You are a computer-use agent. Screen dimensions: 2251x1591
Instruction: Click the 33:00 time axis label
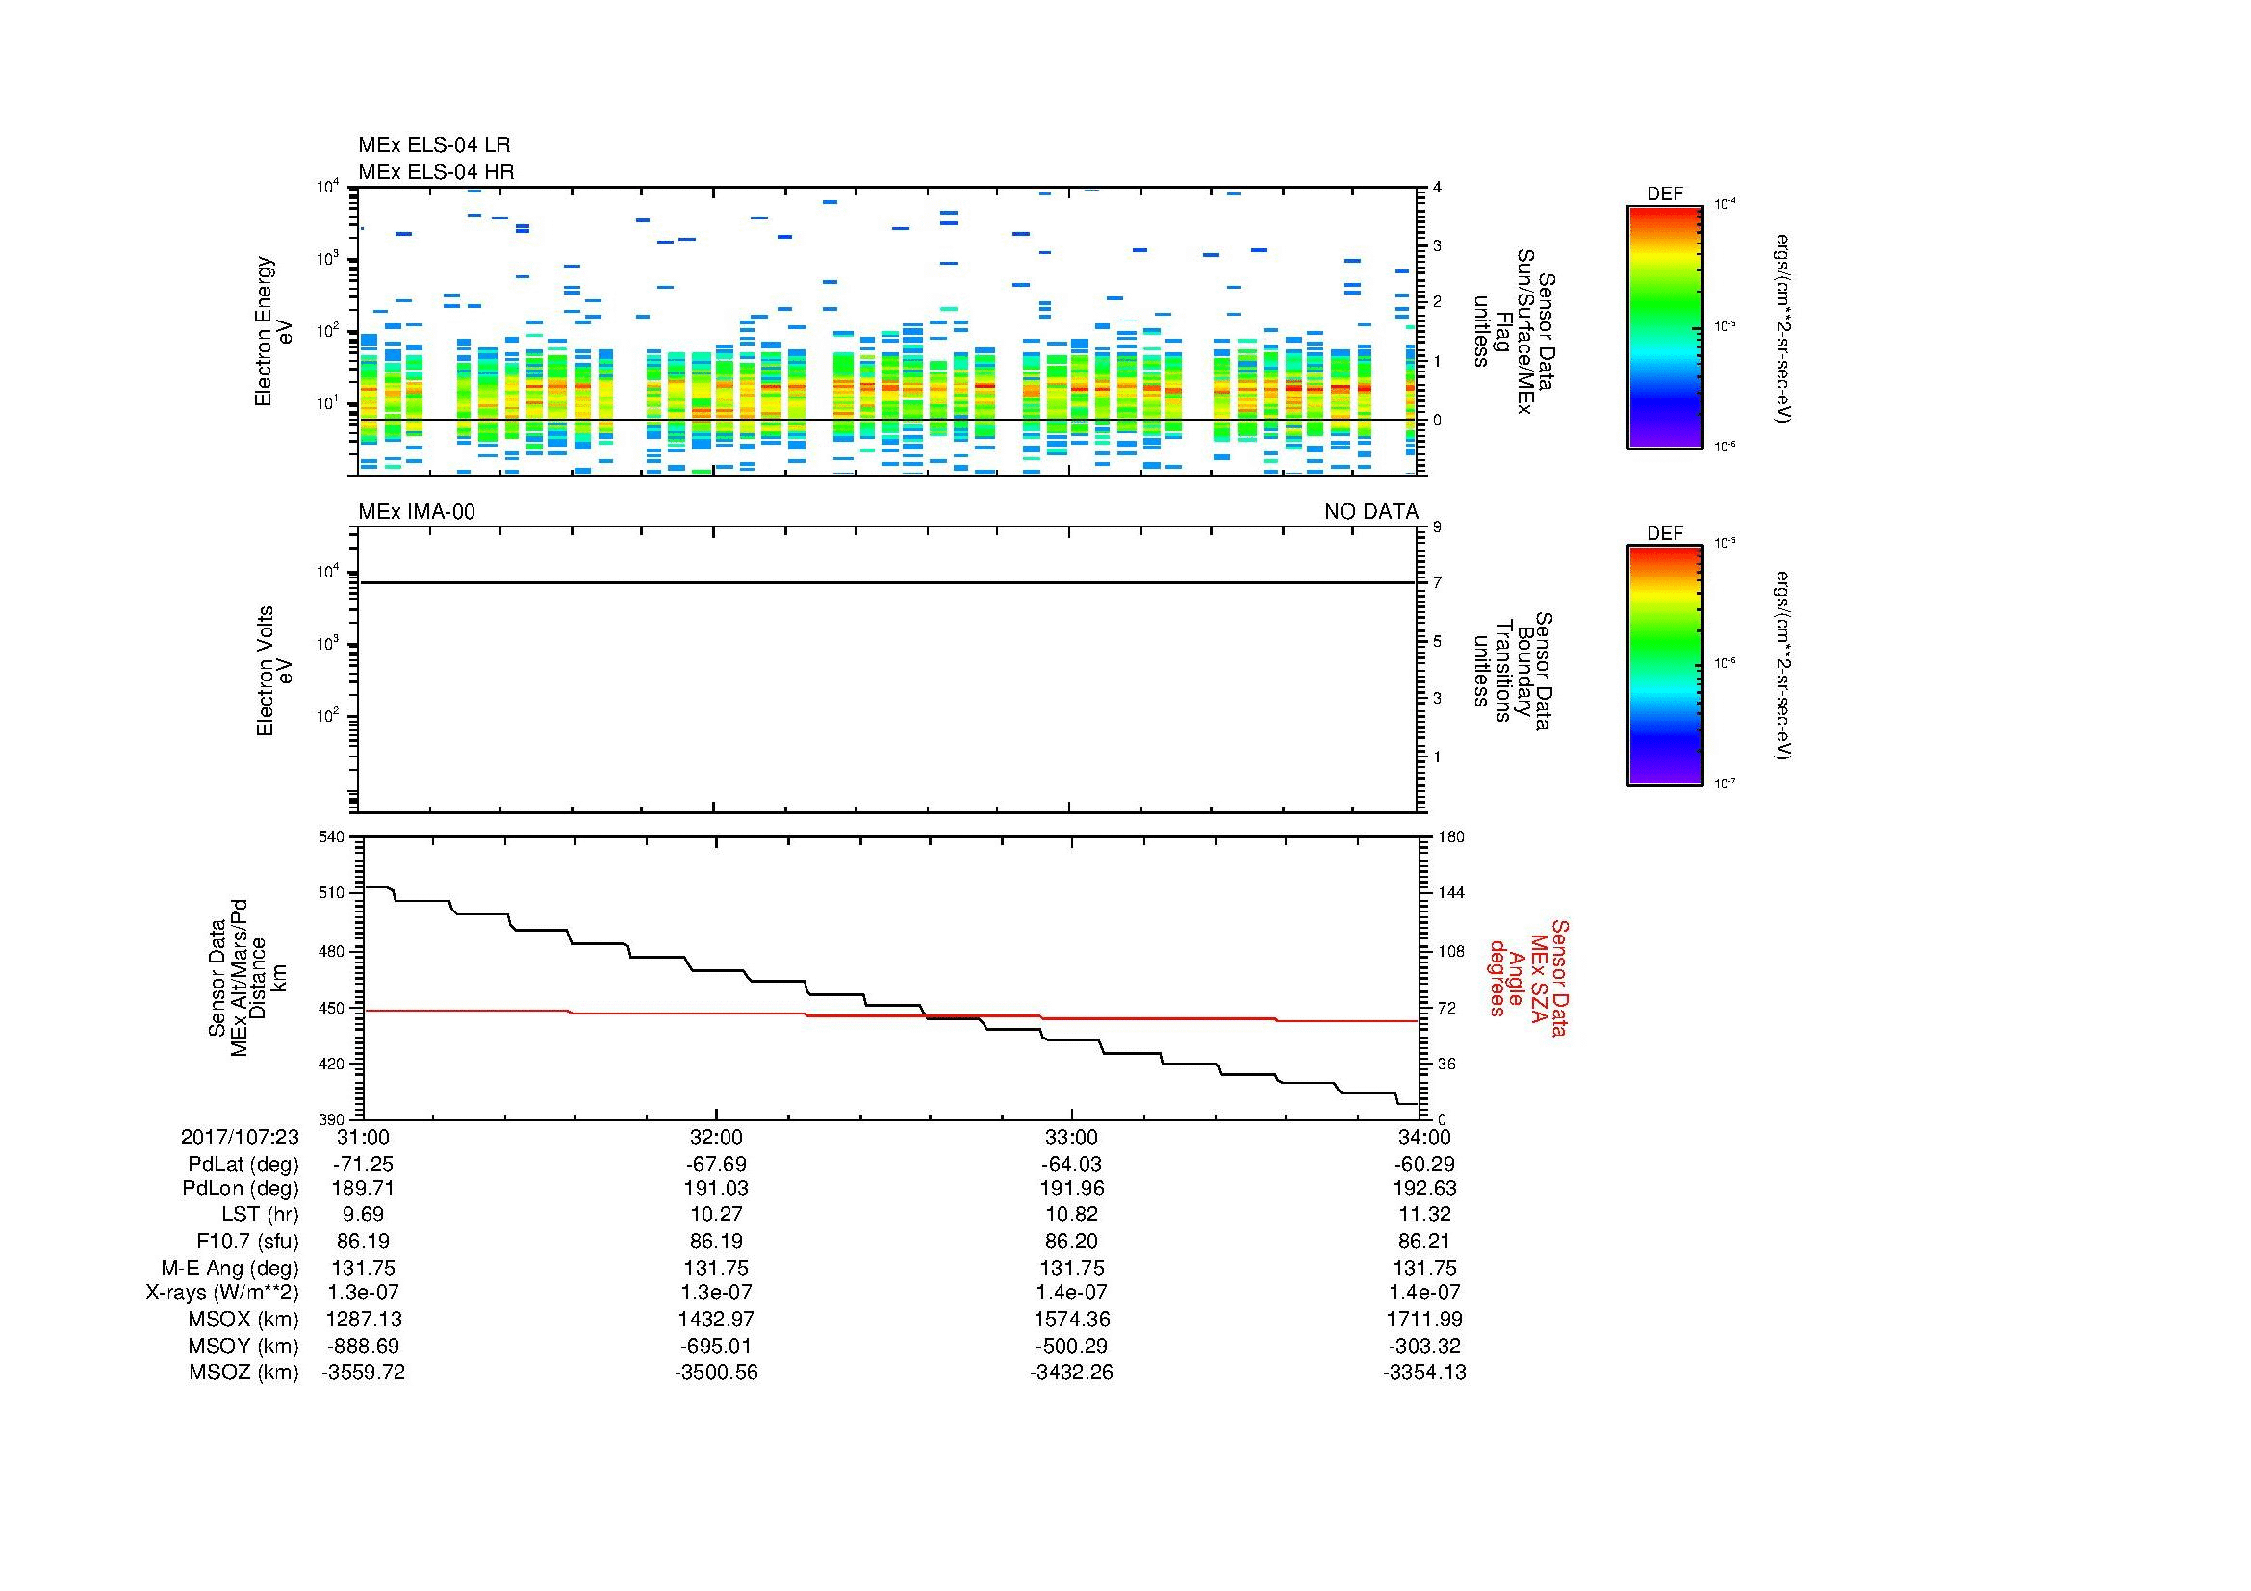(x=1071, y=1137)
